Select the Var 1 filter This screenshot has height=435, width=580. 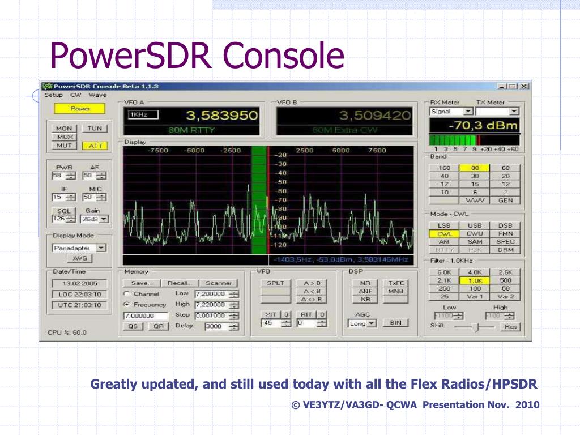click(x=475, y=297)
